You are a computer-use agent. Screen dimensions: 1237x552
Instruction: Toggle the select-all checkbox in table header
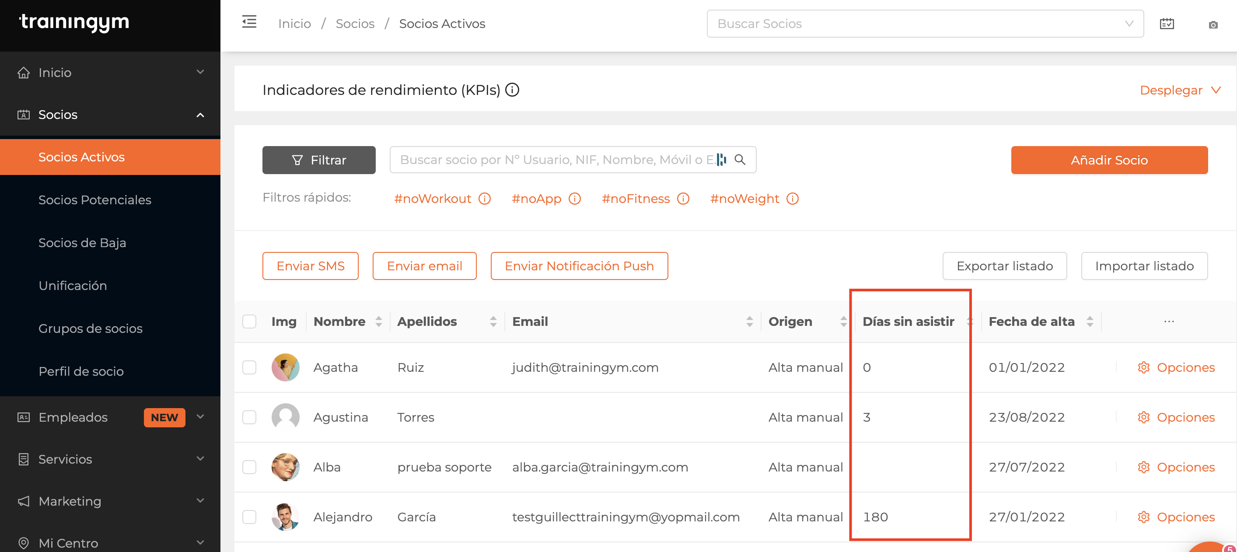click(x=249, y=321)
